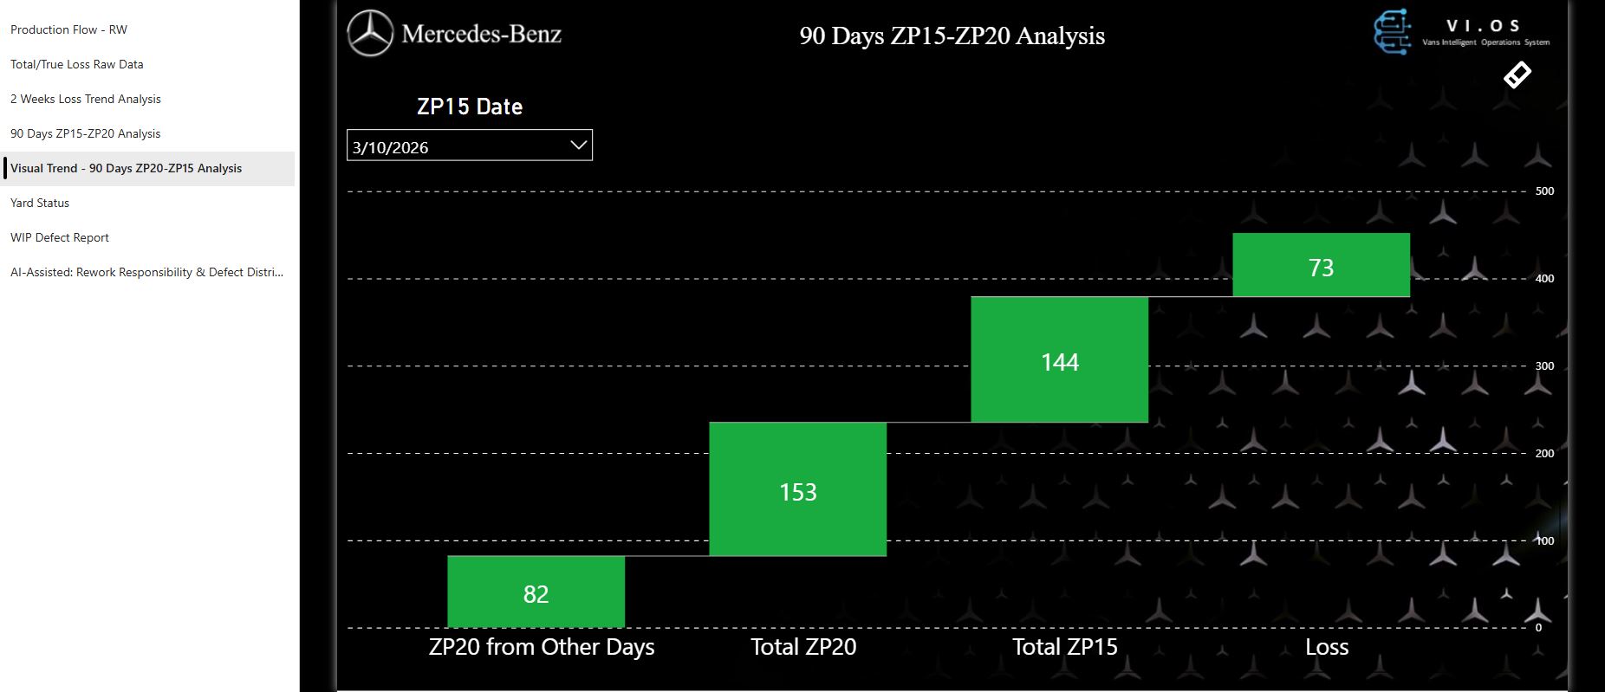Click the green bar showing 82
The width and height of the screenshot is (1605, 692).
click(x=536, y=592)
